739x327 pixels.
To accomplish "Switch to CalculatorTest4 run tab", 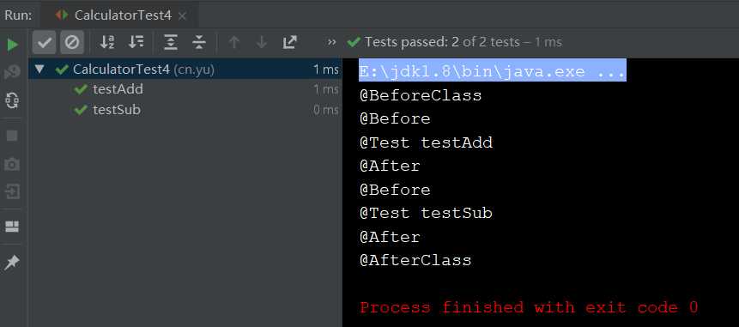I will (123, 15).
